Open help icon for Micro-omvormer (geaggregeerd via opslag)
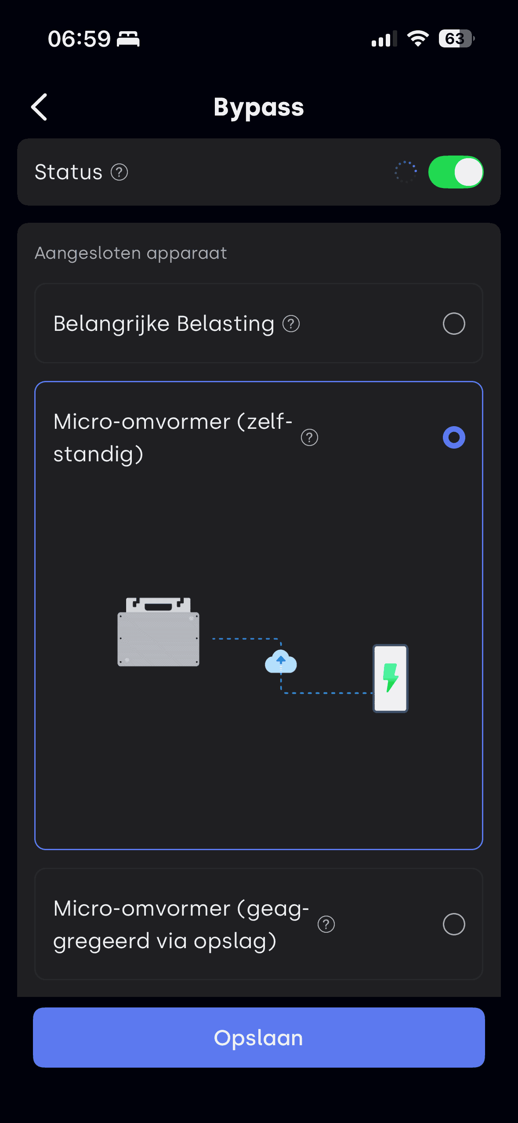The width and height of the screenshot is (518, 1123). (326, 924)
